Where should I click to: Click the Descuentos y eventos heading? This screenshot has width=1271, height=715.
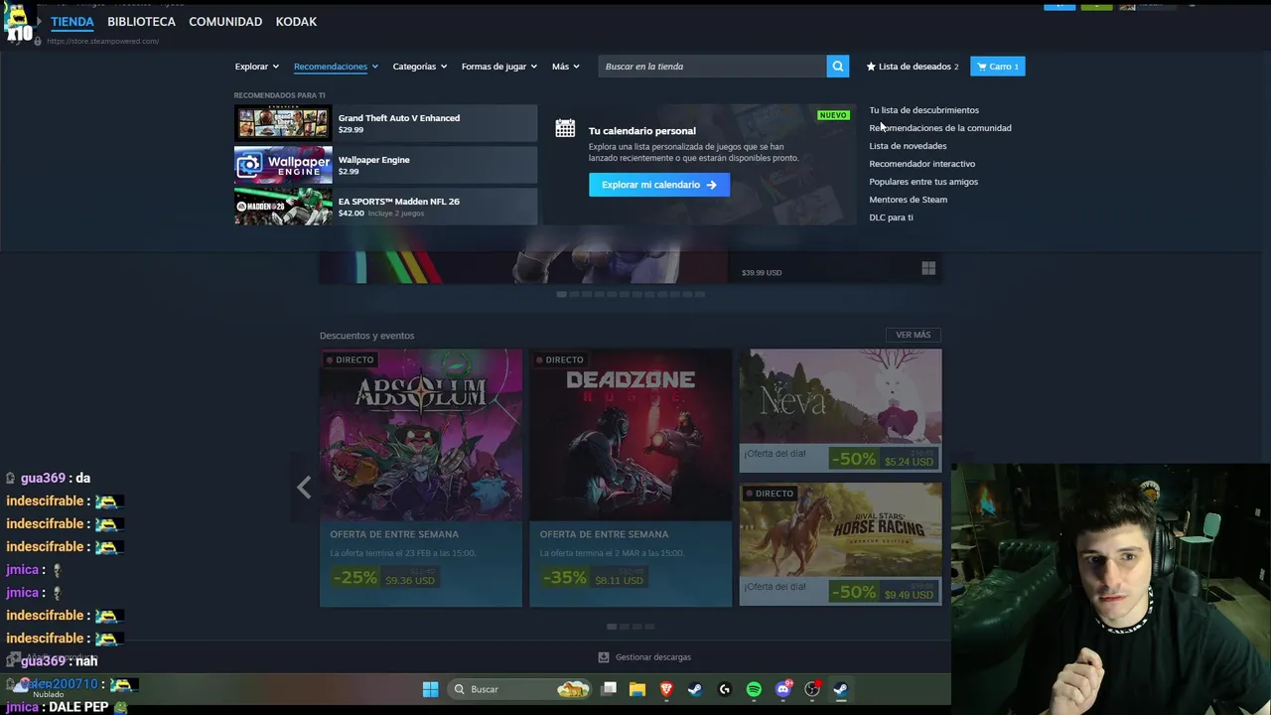coord(366,336)
